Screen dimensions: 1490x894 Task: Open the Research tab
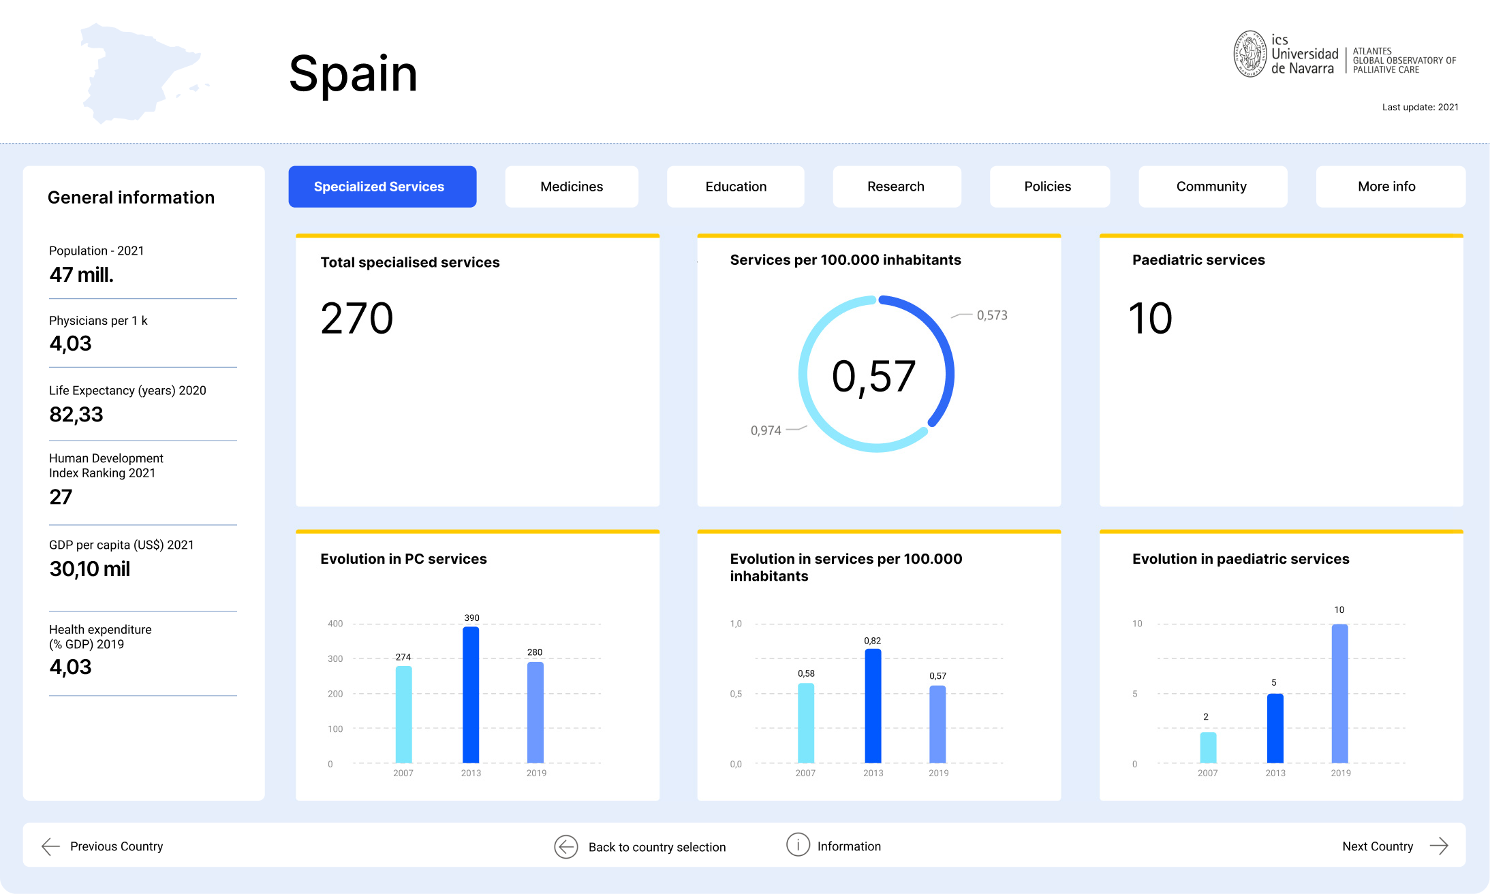click(896, 187)
